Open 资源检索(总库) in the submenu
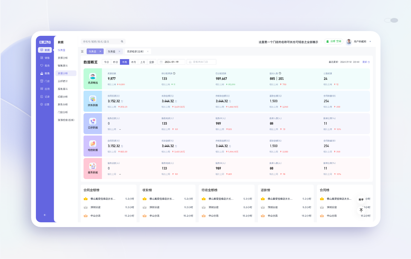Screen dimensions: 411x259 (66, 120)
